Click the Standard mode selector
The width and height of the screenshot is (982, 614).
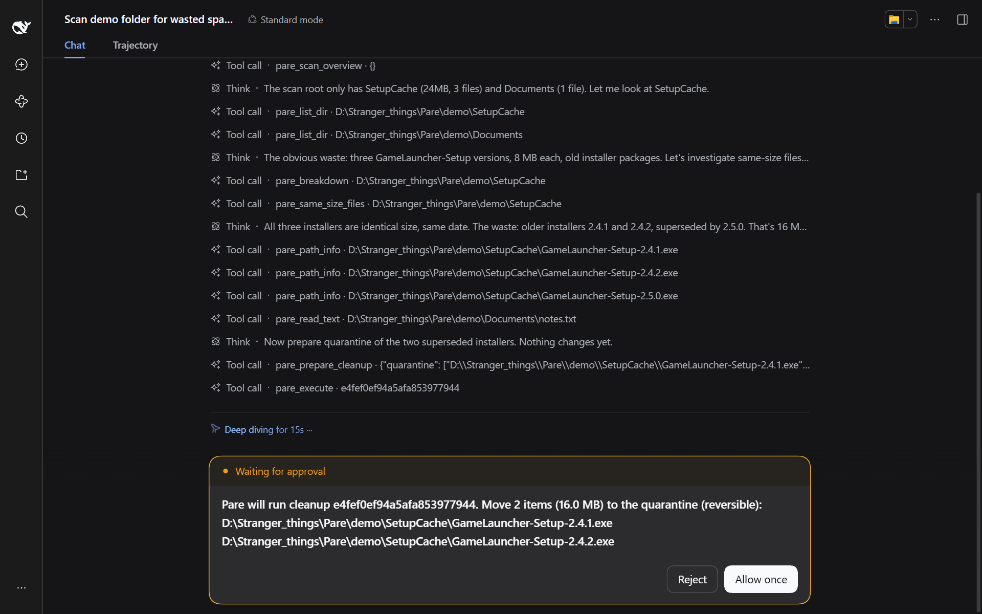(286, 19)
